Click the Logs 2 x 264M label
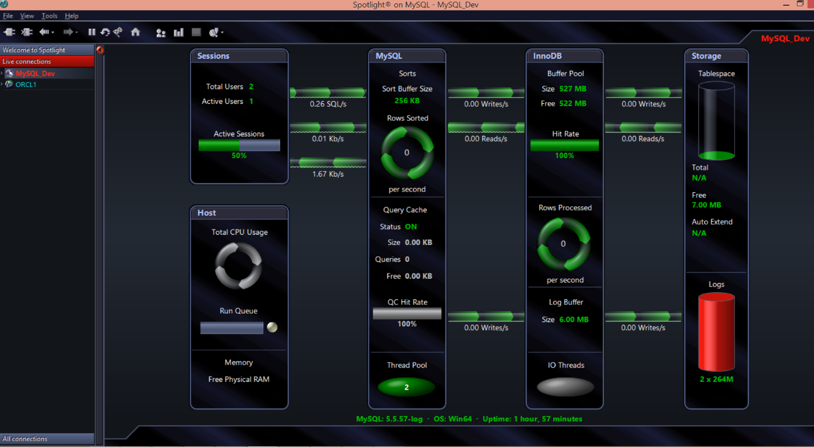Screen dimensions: 814x447 [716, 379]
